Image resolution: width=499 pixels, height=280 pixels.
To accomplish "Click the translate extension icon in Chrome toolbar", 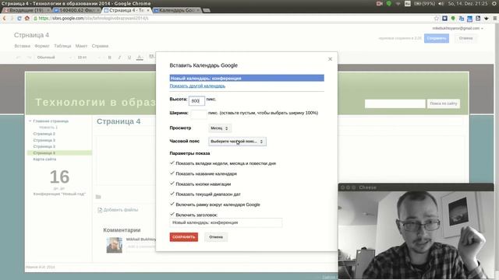I will coord(461,19).
